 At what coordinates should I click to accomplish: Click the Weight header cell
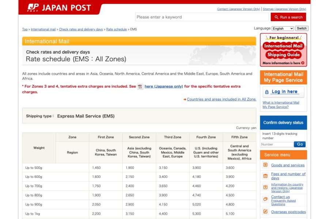pos(39,148)
